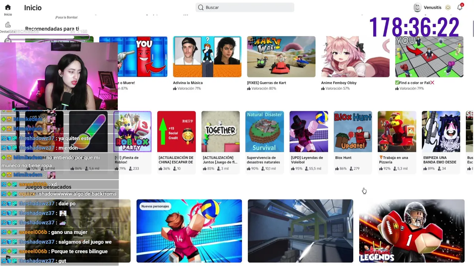
Task: Click the 95% like rating of Voleibol
Action: point(297,168)
